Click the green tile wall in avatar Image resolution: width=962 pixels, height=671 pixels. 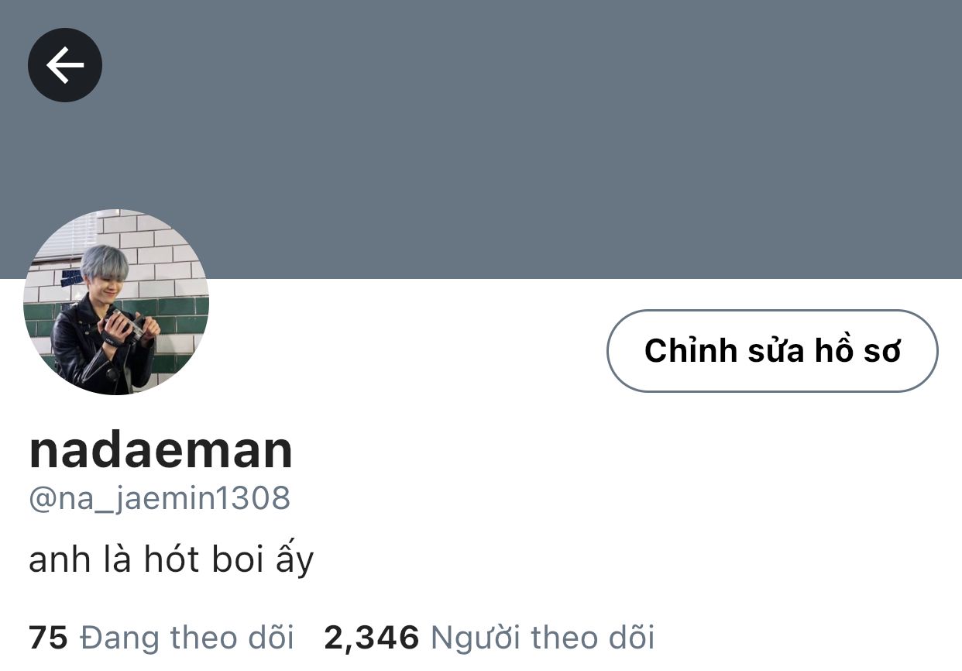(x=178, y=316)
